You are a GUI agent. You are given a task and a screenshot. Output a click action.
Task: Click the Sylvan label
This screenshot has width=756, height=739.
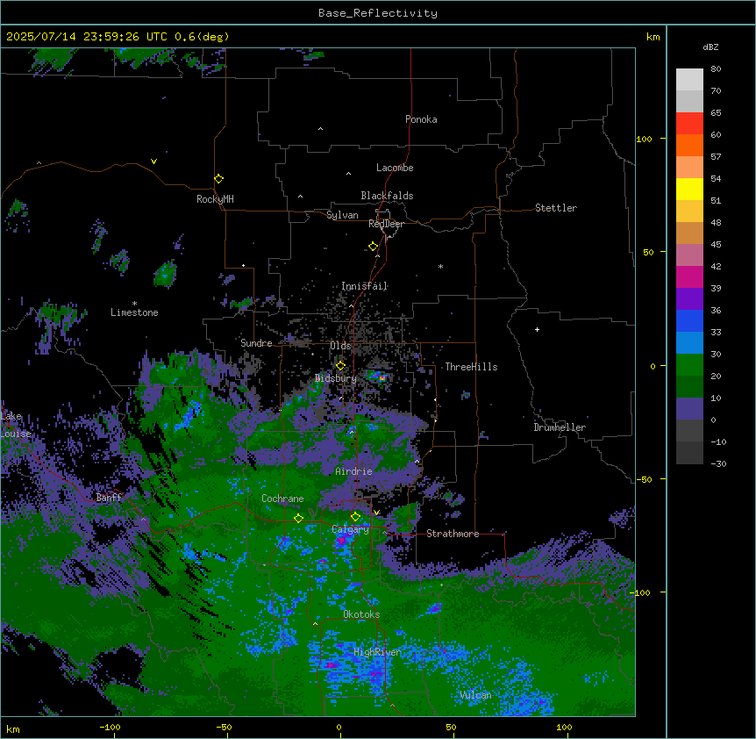tap(342, 215)
